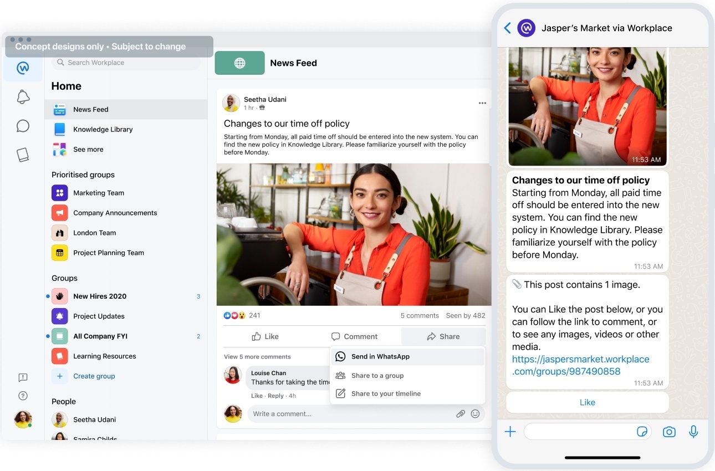Click the Workplace logo in the left rail
The image size is (715, 471).
coord(23,68)
